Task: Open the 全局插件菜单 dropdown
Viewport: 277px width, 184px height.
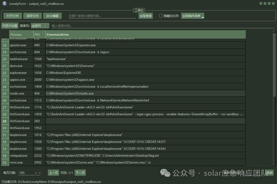Action: coord(193,16)
